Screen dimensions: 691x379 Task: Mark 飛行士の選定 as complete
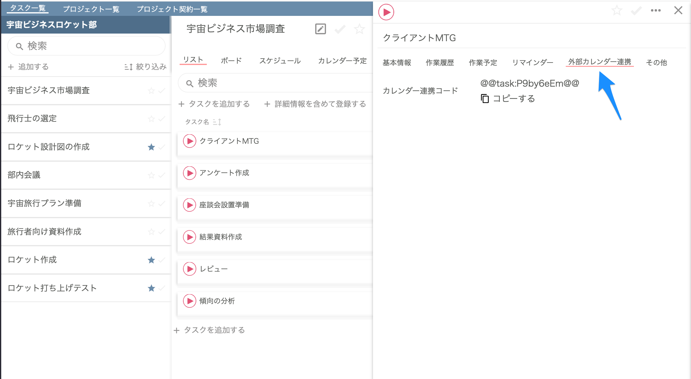[x=161, y=119]
